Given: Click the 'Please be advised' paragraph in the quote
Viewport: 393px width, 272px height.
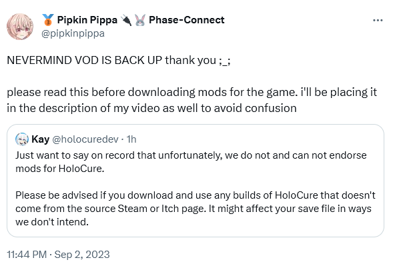Looking at the screenshot, I should click(195, 209).
